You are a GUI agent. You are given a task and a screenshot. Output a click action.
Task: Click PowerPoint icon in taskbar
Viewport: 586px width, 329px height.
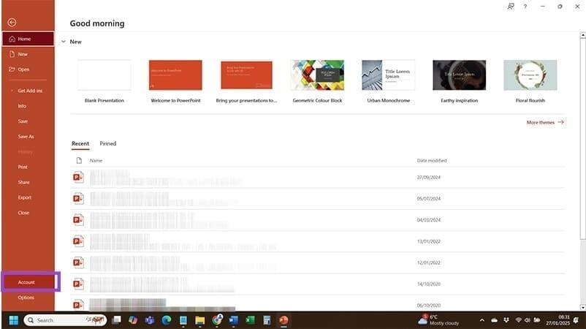pos(284,320)
